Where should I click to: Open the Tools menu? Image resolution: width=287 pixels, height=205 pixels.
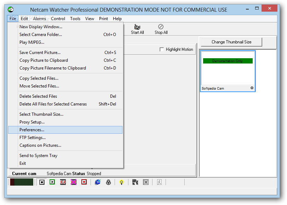pos(75,19)
